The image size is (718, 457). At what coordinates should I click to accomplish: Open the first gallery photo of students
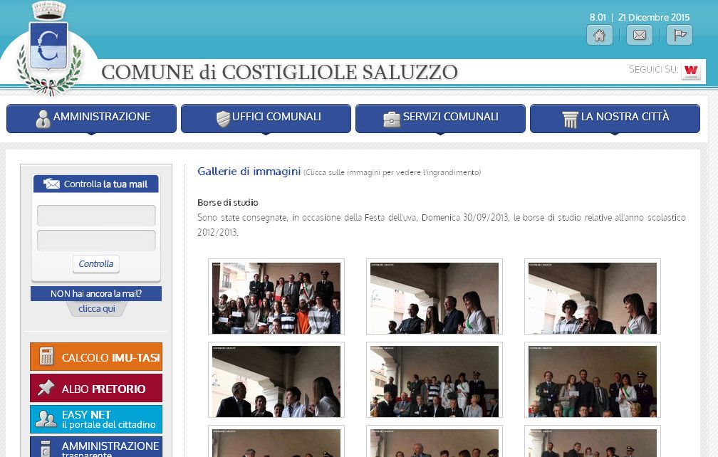pos(276,298)
